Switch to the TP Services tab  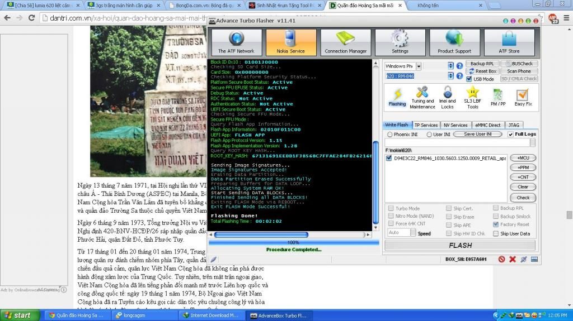(x=426, y=125)
